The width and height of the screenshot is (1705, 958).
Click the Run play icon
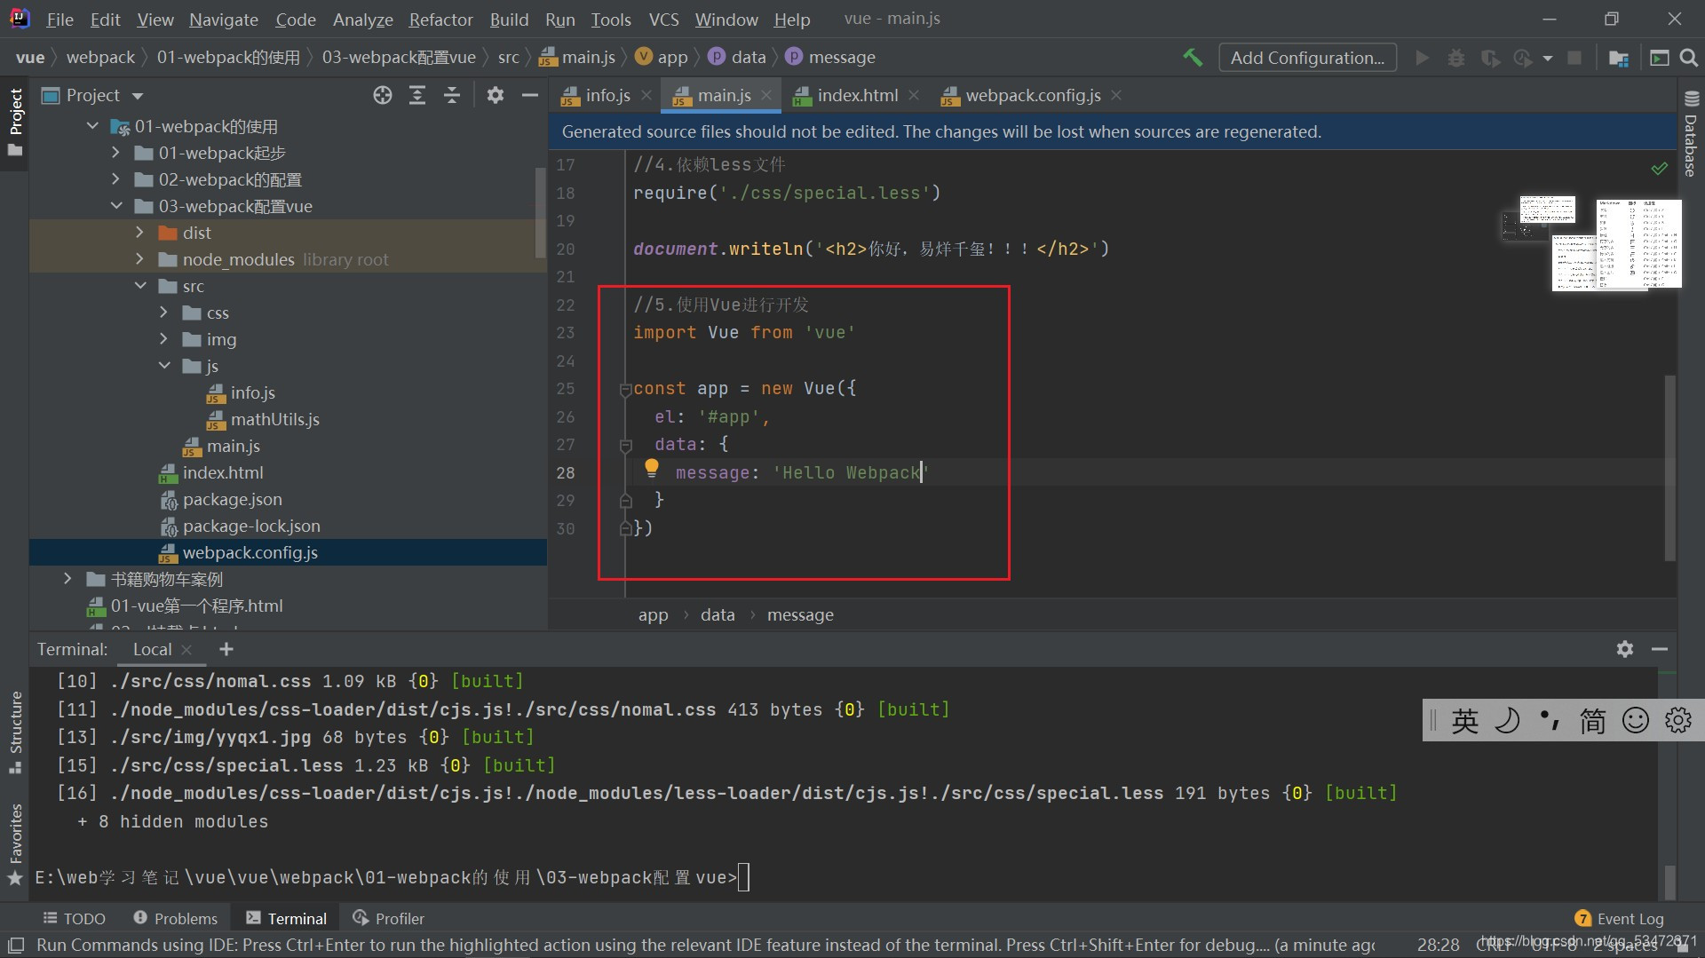(1423, 58)
